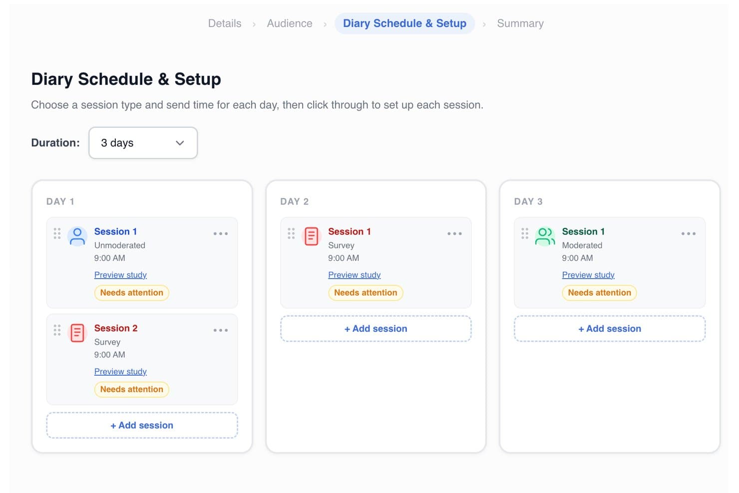739x493 pixels.
Task: Open Preview study for Day 1 Session 1
Action: pyautogui.click(x=120, y=275)
